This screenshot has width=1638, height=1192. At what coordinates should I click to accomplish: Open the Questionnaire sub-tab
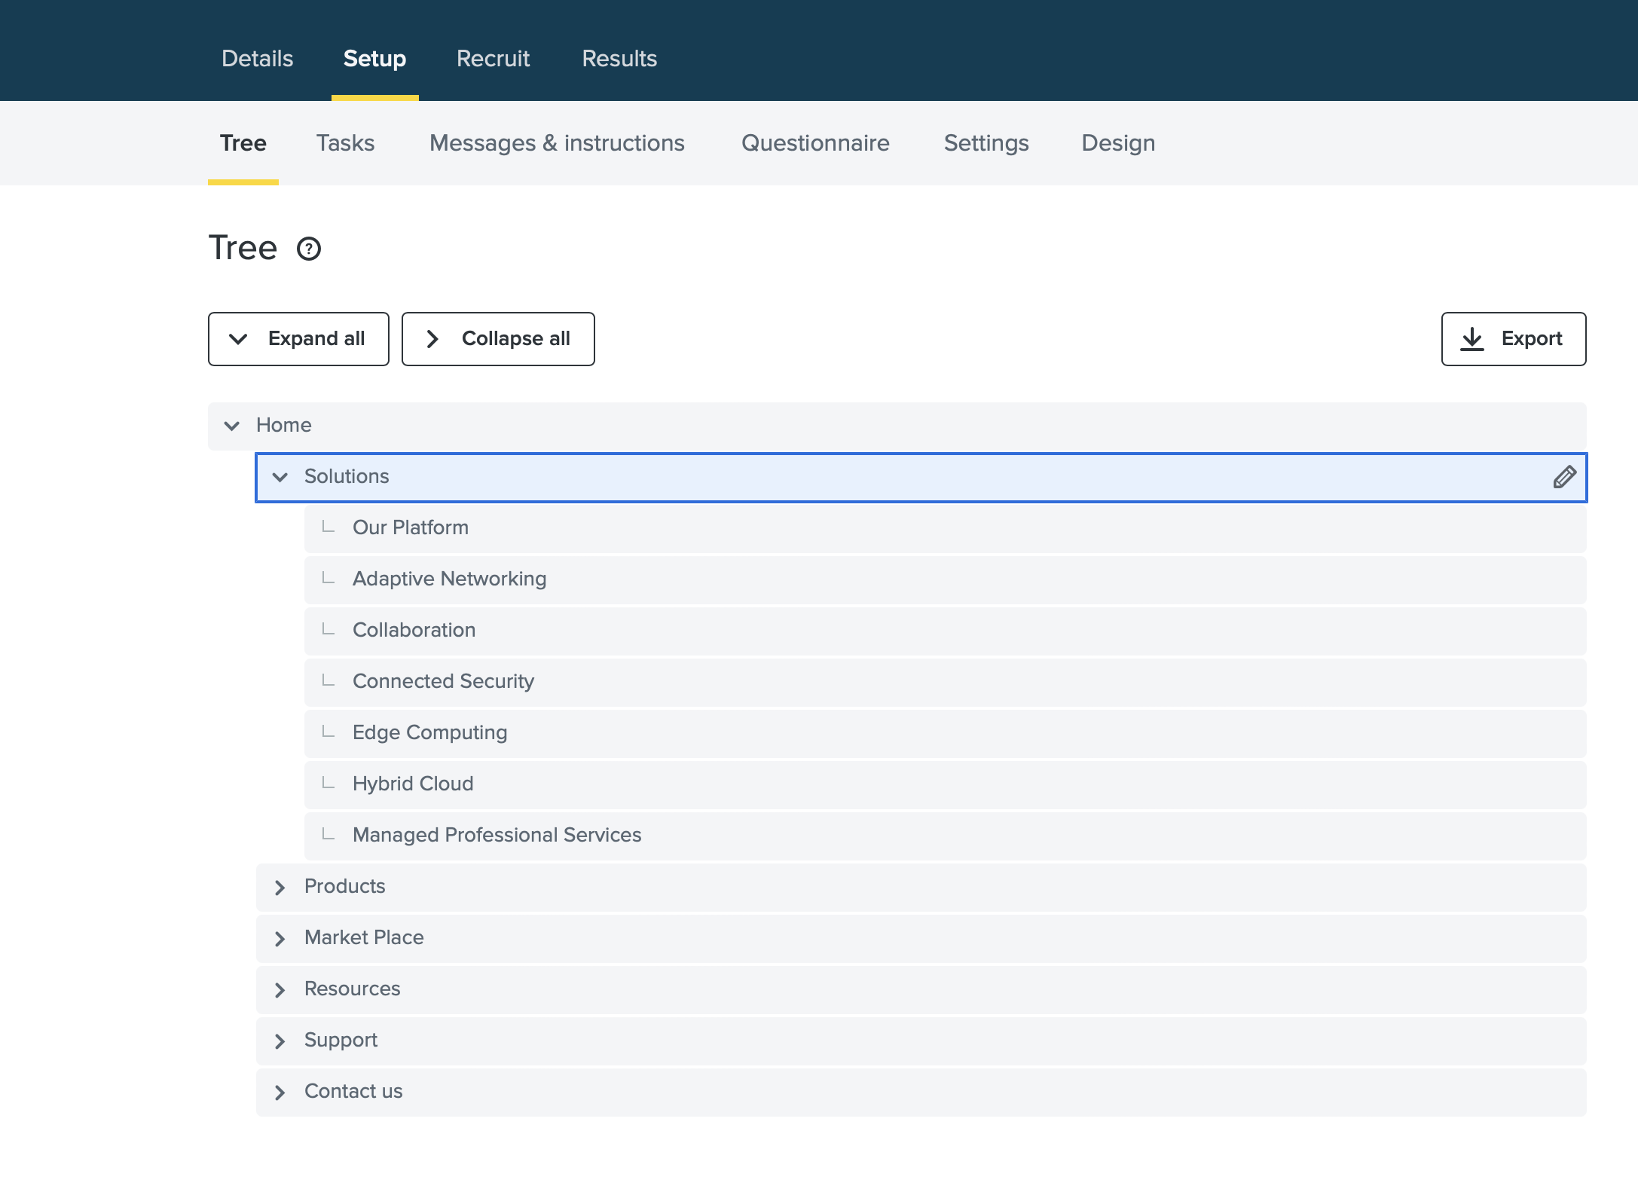pos(814,143)
